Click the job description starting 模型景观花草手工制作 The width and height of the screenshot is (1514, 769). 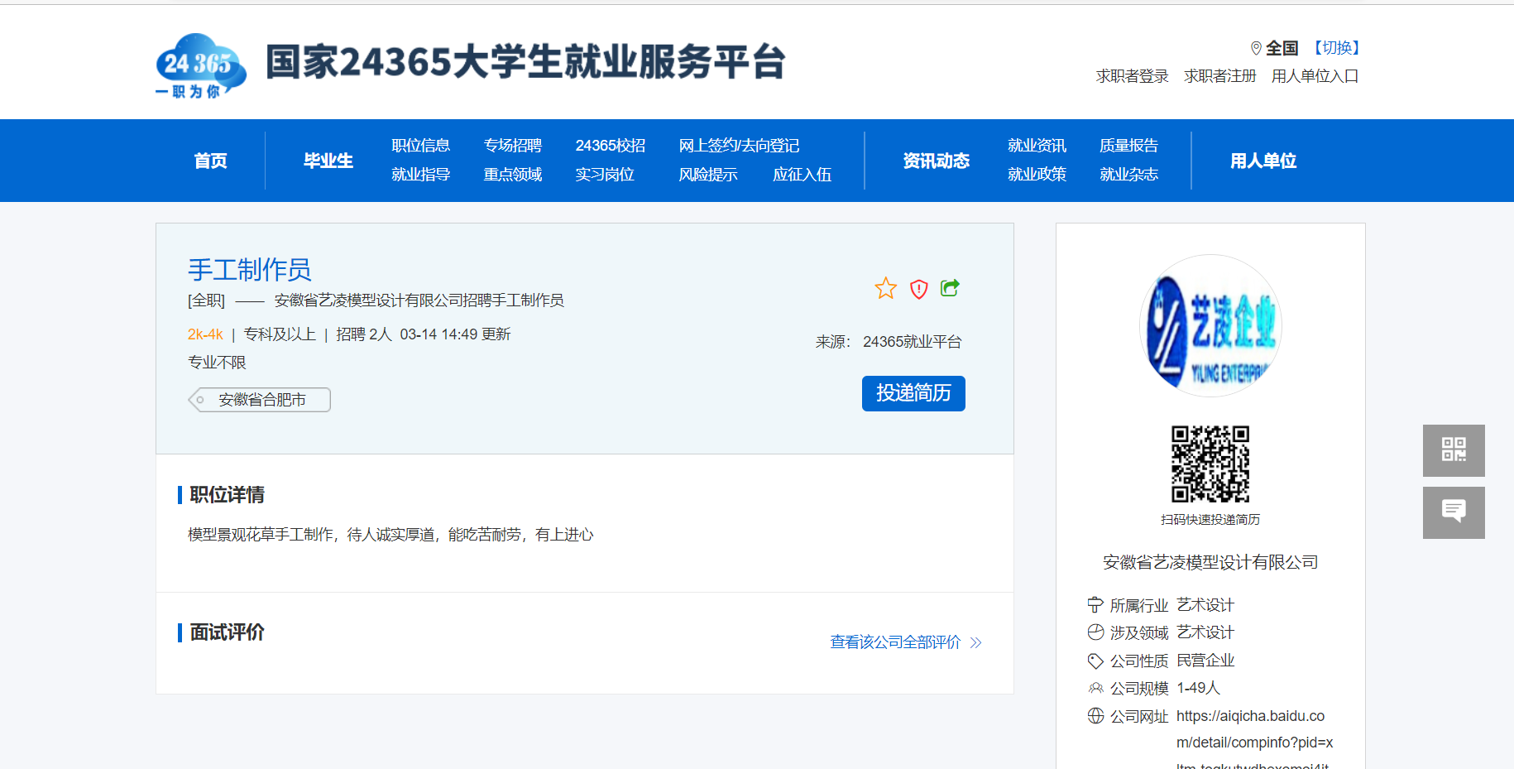390,535
